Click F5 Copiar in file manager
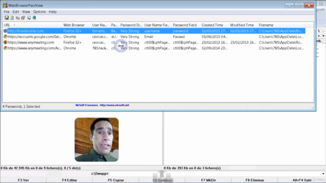 pos(116,180)
